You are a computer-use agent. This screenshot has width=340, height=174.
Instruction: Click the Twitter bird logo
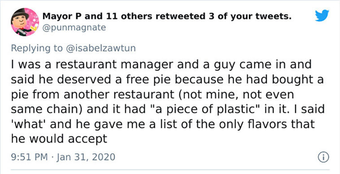[x=322, y=16]
